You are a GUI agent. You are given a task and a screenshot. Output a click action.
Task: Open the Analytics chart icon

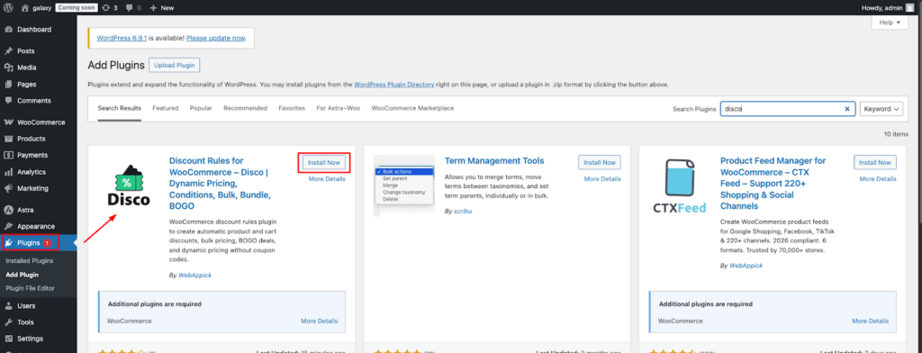9,172
